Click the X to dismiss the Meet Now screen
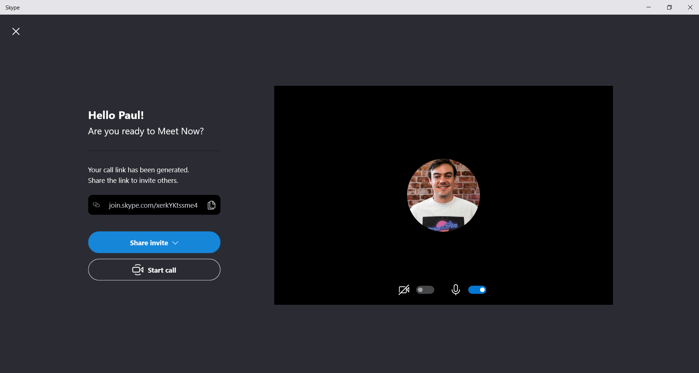699x373 pixels. tap(16, 31)
